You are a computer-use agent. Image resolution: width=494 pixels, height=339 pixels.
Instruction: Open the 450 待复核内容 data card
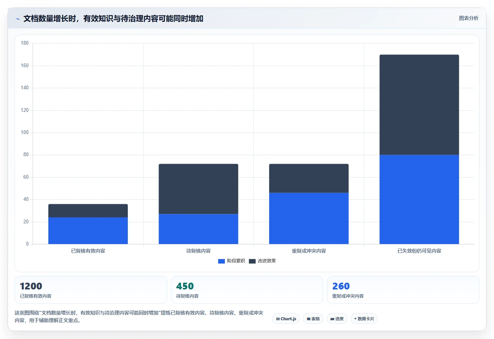point(247,290)
